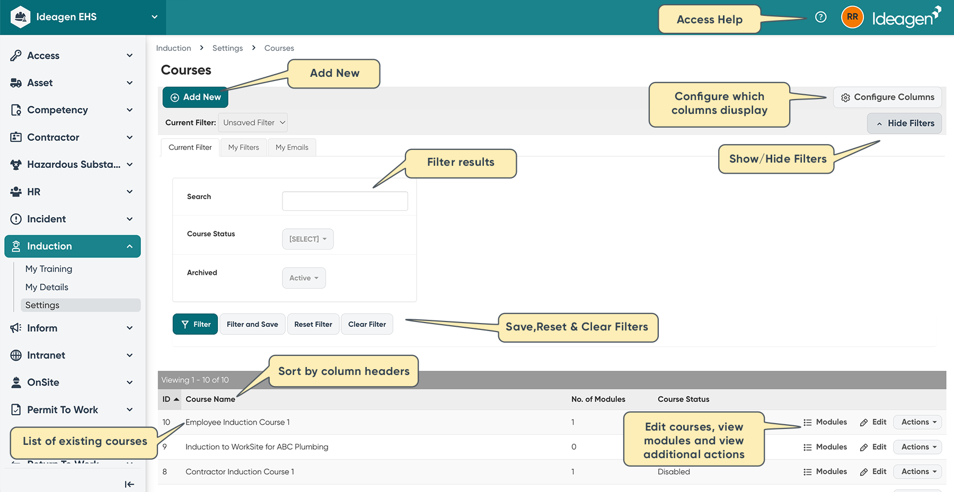Switch to the My Filters tab

243,147
